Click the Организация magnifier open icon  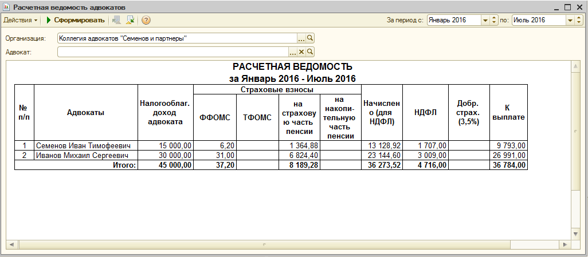coord(310,38)
